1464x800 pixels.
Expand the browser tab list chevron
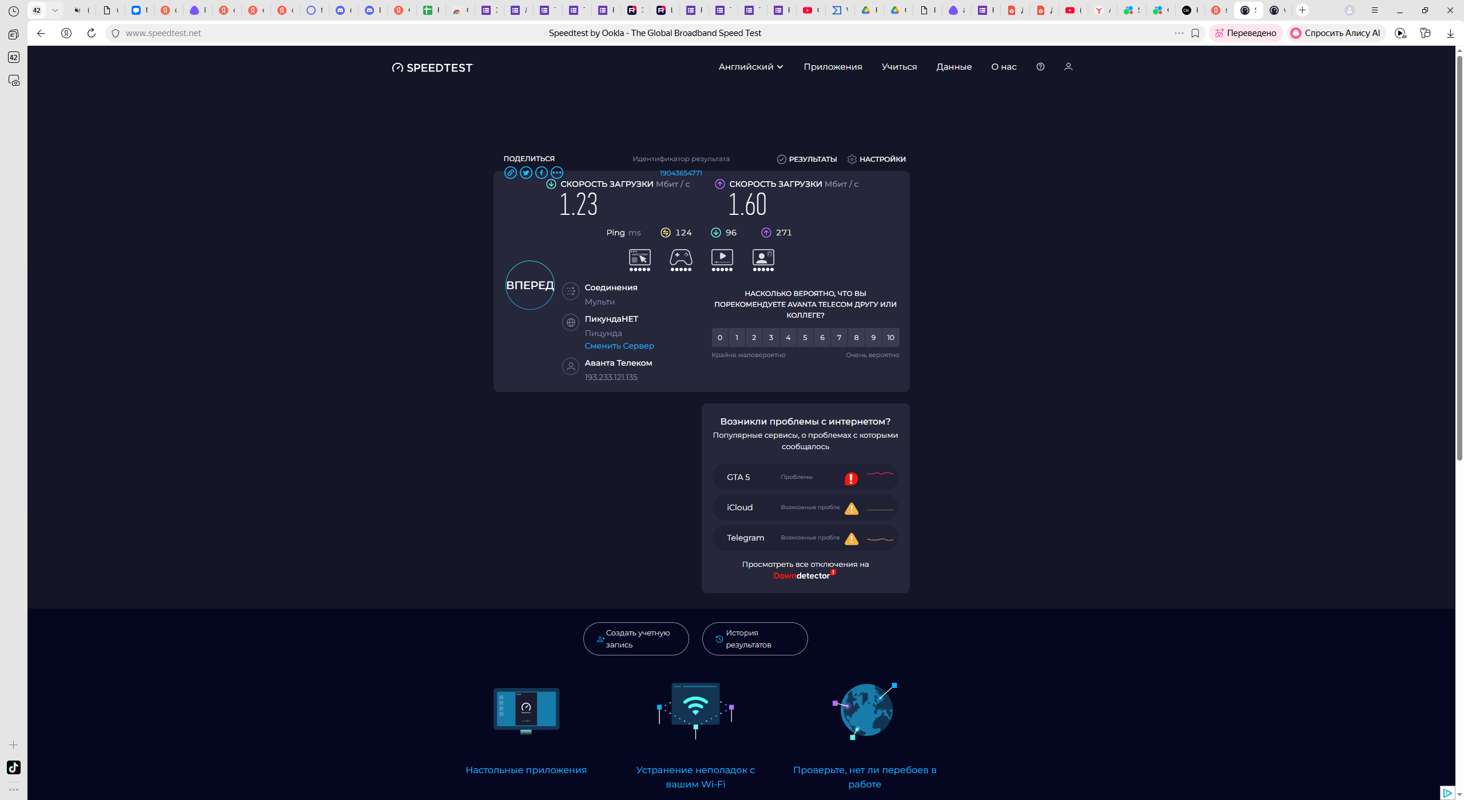point(55,10)
